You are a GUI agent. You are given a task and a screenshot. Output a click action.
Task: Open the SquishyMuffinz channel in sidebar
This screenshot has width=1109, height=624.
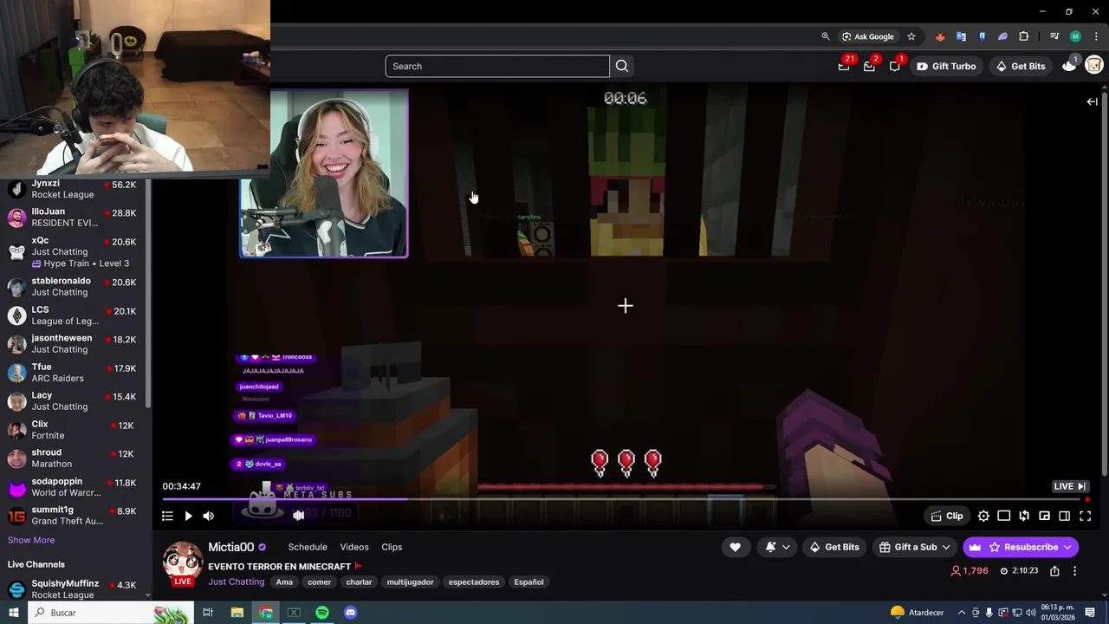tap(75, 589)
